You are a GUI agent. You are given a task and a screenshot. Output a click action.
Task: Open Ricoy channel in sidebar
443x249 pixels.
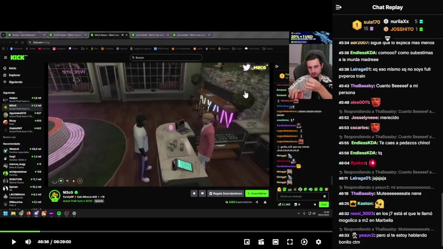(x=22, y=122)
